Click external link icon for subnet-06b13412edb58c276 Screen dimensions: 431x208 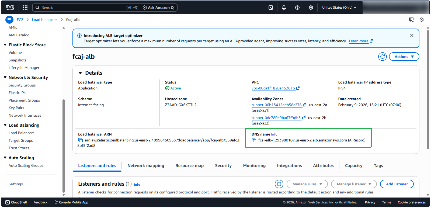coord(305,105)
